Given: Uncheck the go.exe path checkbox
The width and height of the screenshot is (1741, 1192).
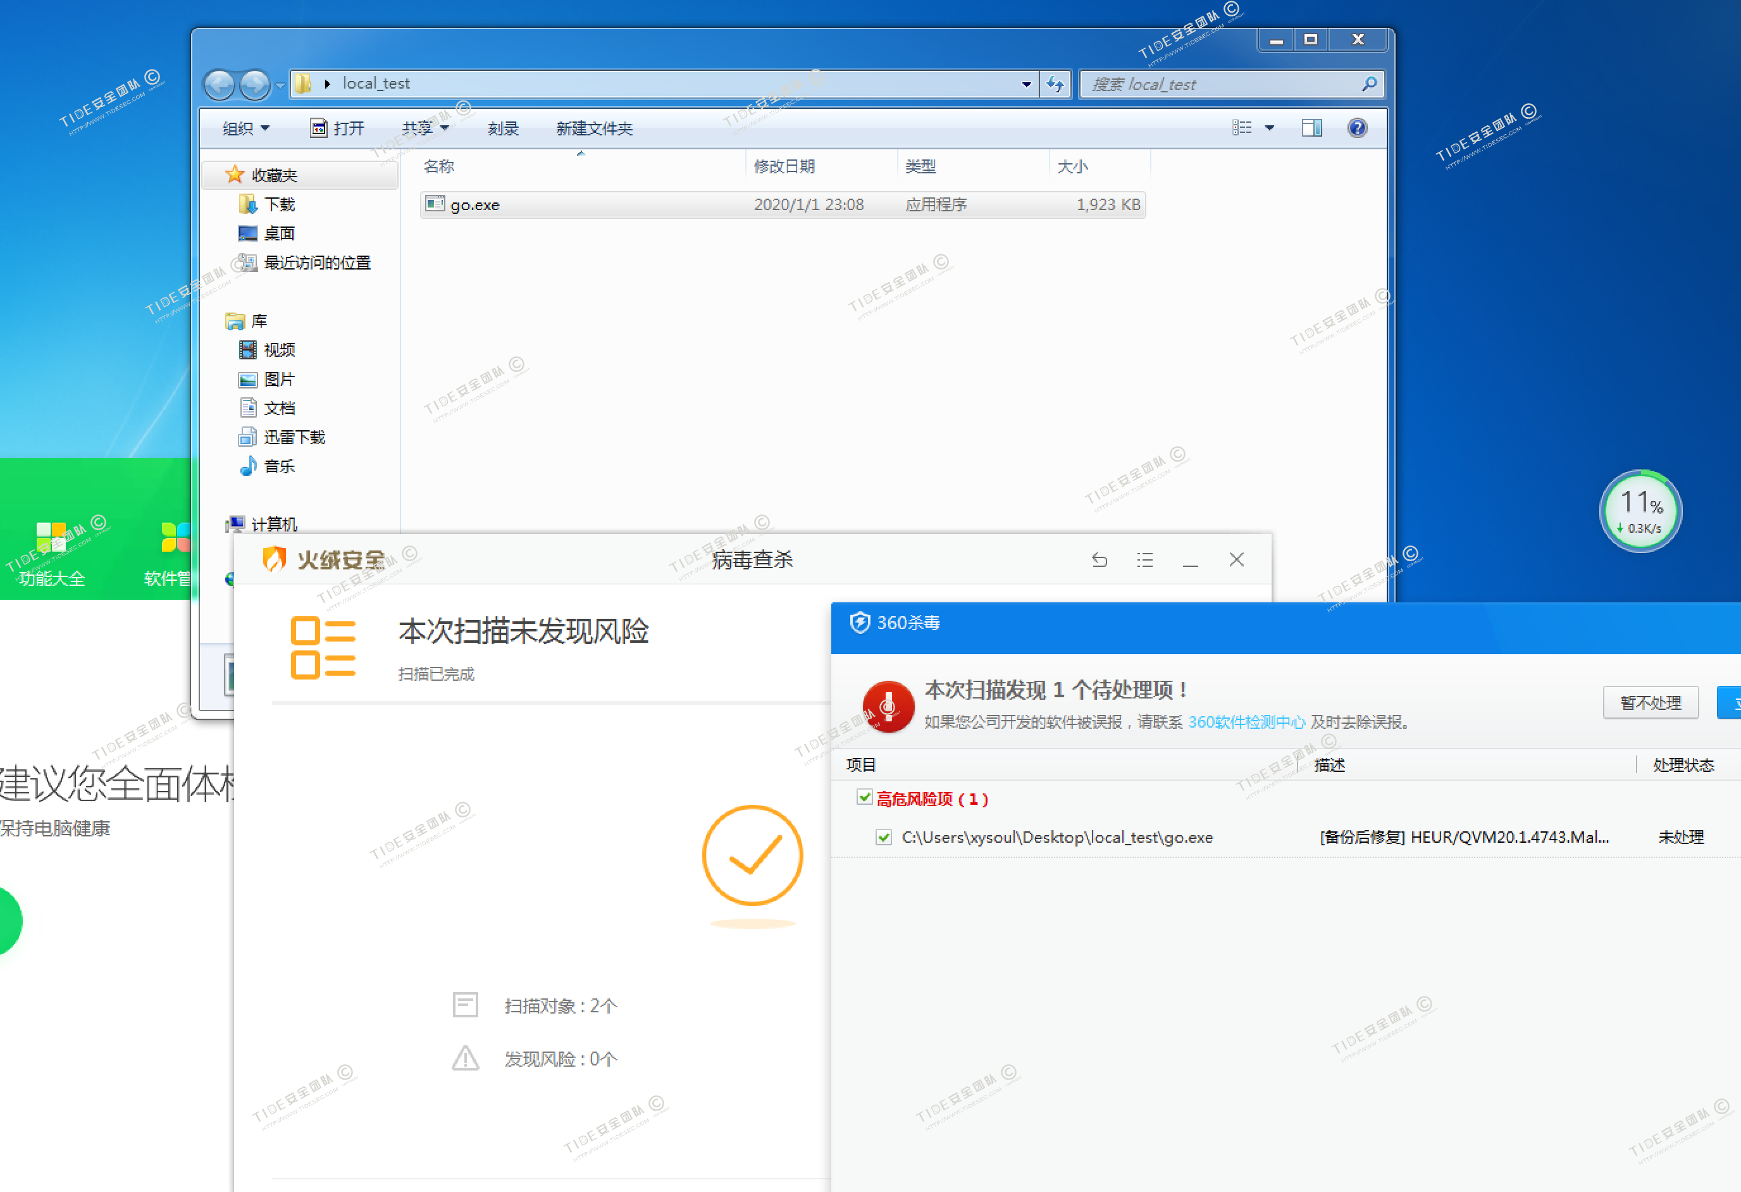Looking at the screenshot, I should click(x=884, y=837).
